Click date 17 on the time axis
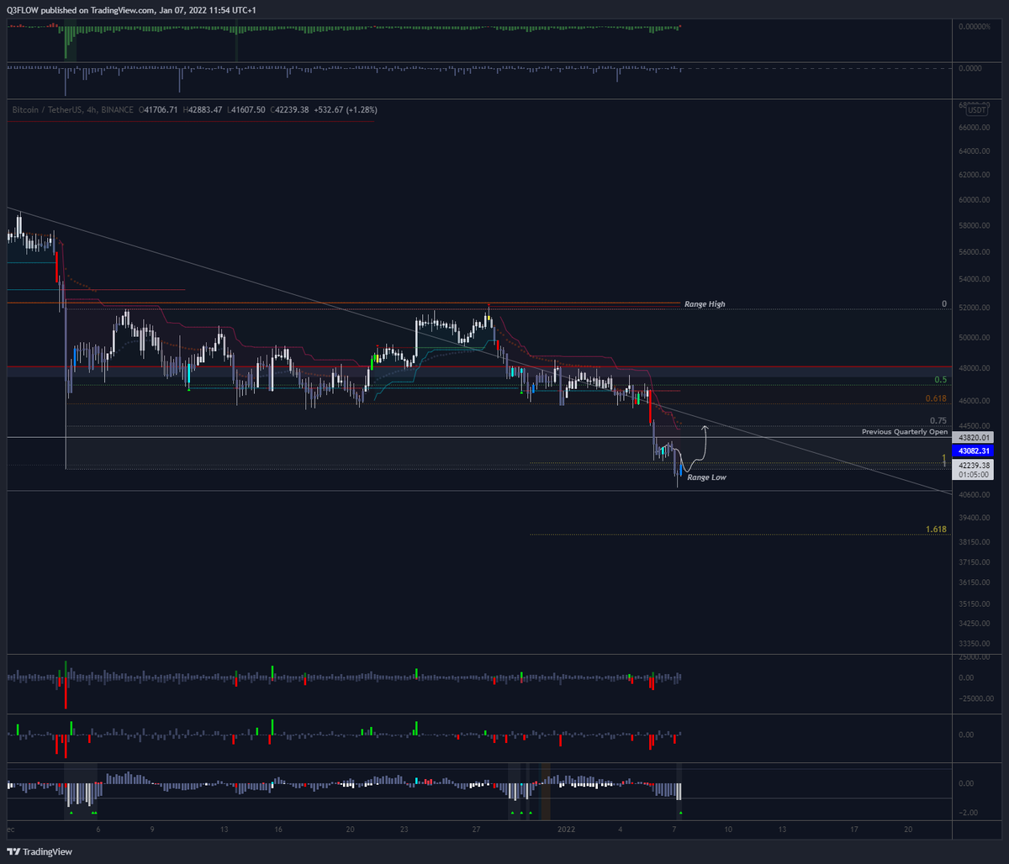The height and width of the screenshot is (864, 1009). [853, 829]
